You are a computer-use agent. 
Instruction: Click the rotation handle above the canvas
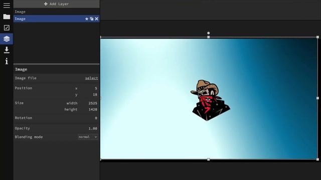pos(209,33)
